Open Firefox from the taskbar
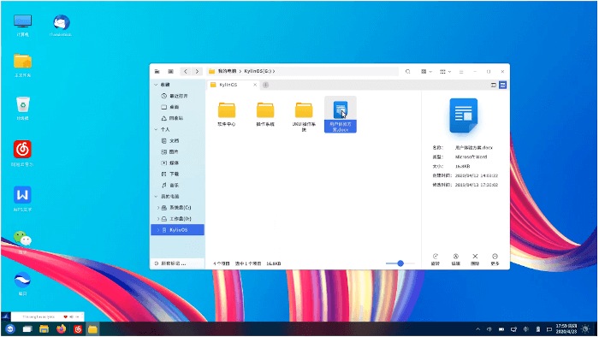 61,329
